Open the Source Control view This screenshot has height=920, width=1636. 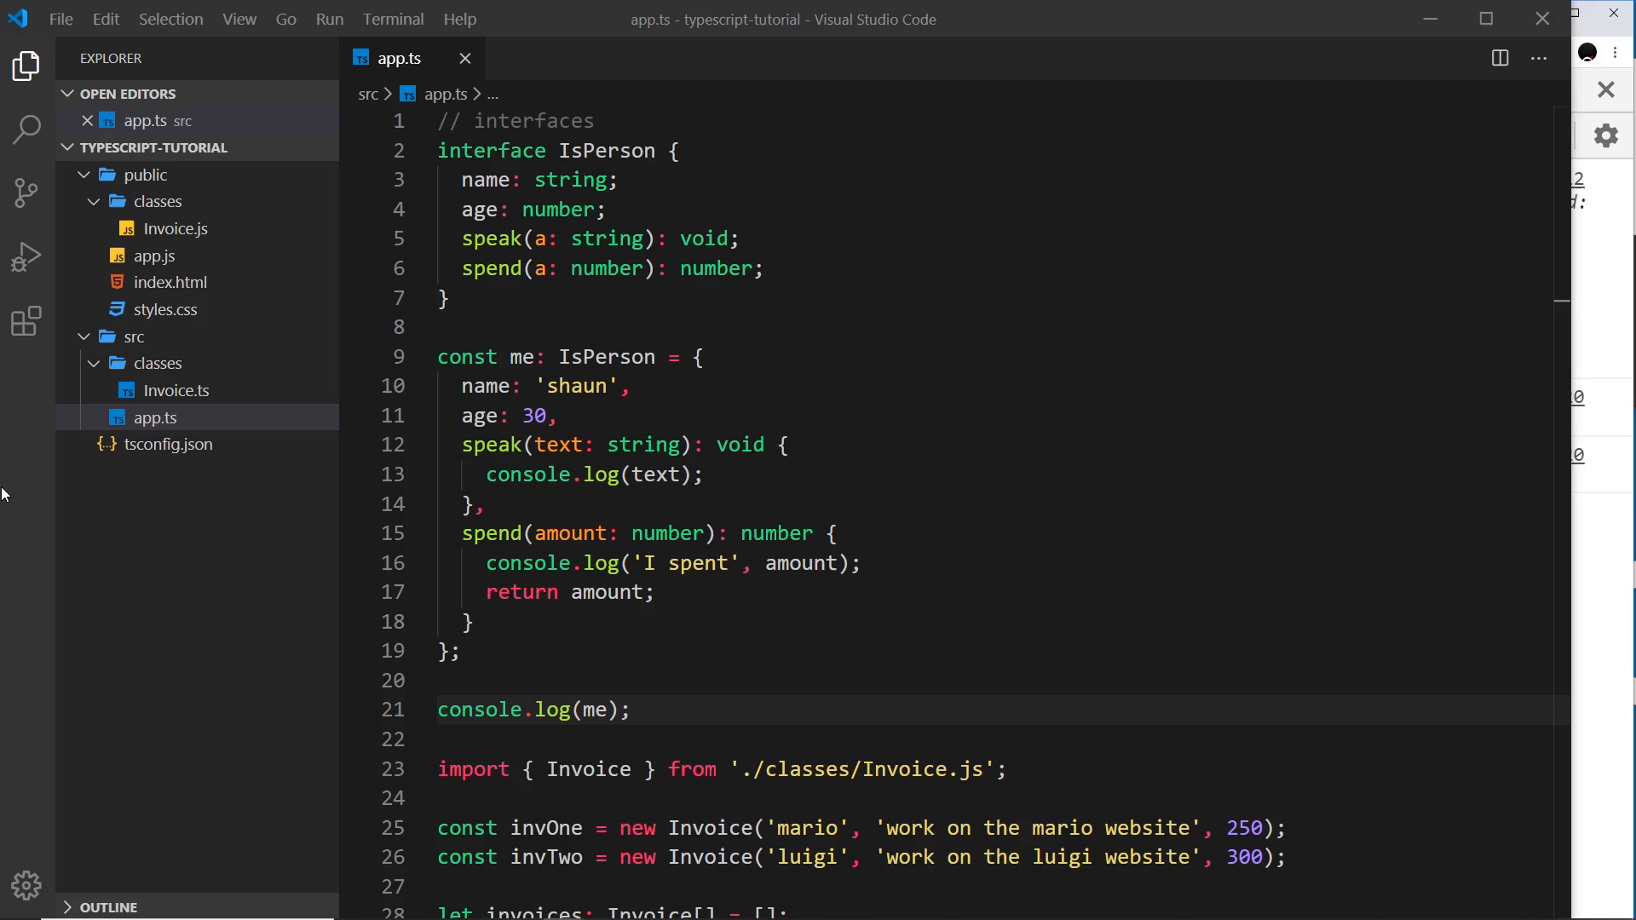point(26,193)
